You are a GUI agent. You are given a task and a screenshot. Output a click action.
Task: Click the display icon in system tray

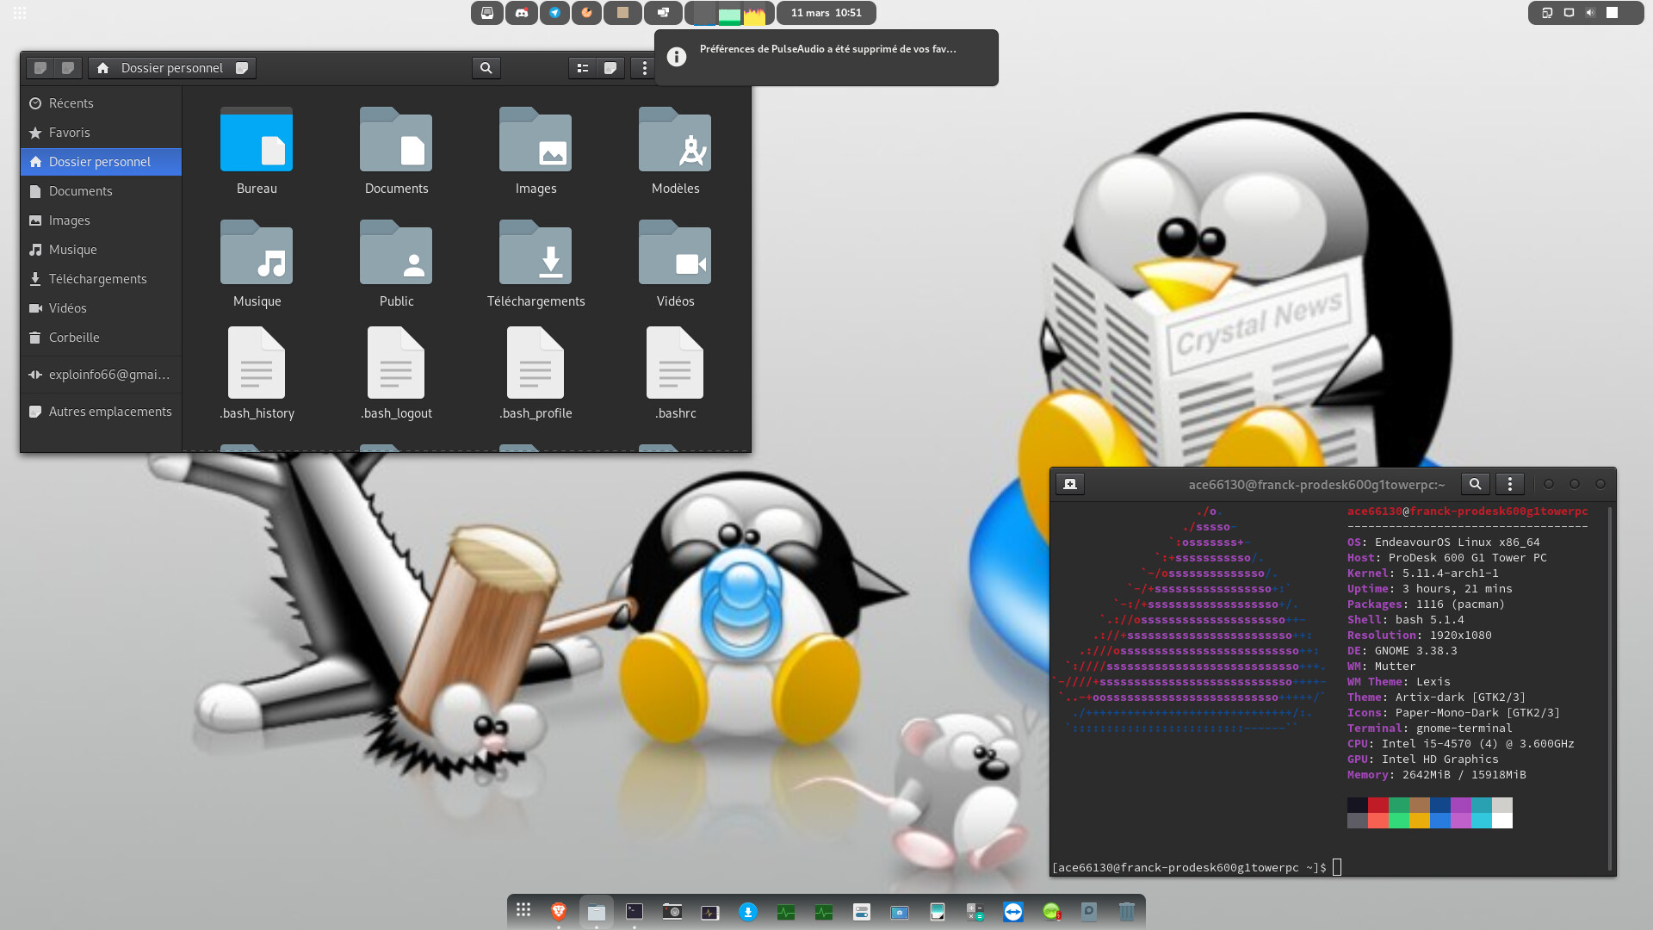click(x=1569, y=13)
